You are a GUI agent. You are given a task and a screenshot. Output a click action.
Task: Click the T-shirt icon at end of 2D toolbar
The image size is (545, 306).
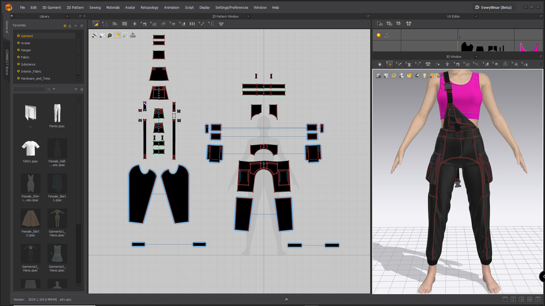click(221, 24)
